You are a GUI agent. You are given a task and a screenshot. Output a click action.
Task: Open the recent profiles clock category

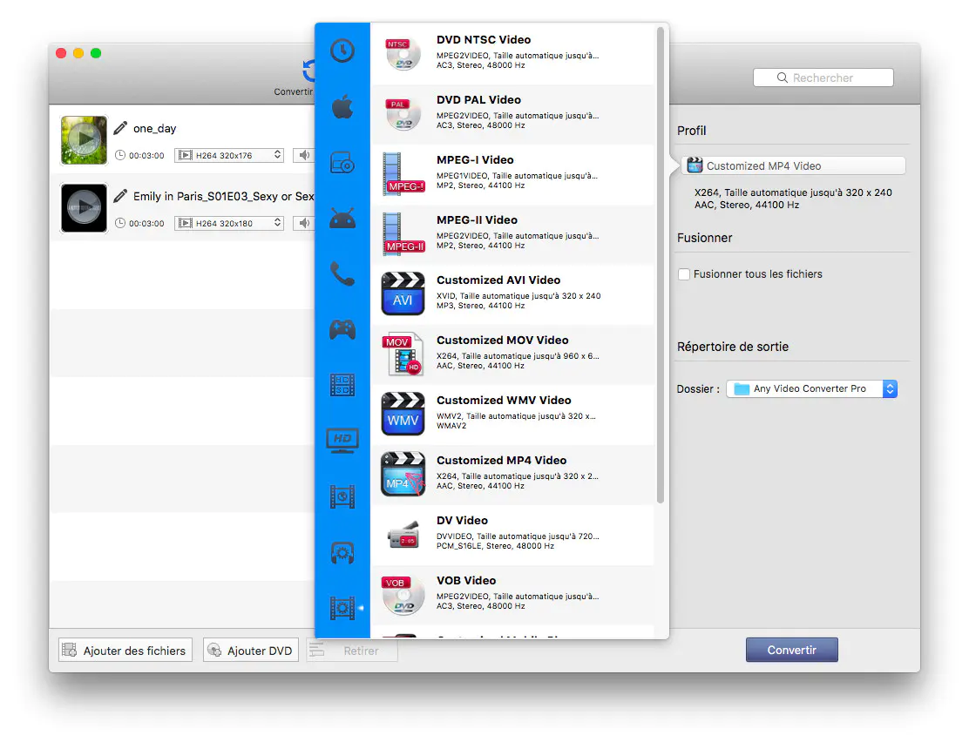pyautogui.click(x=342, y=51)
